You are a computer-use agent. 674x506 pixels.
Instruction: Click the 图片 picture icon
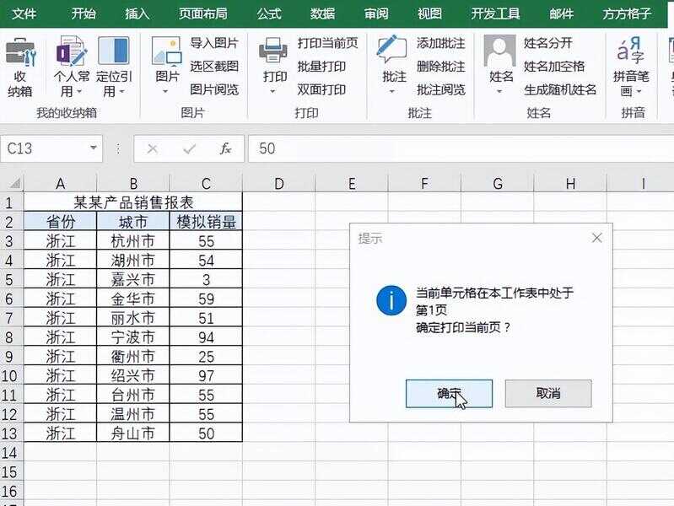pyautogui.click(x=167, y=51)
